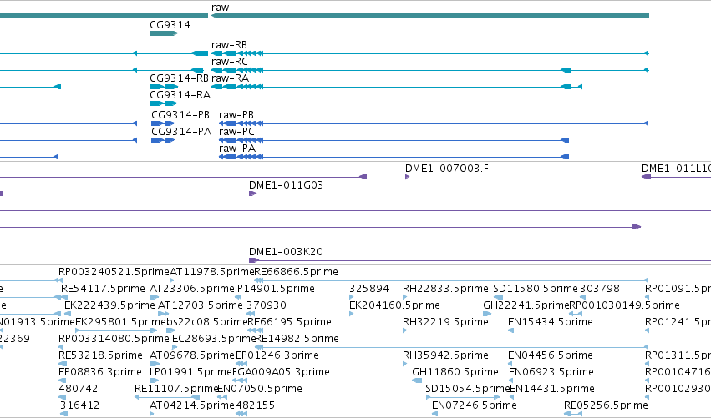711x418 pixels.
Task: Select the AT09678.5prime EST label
Action: tap(192, 355)
